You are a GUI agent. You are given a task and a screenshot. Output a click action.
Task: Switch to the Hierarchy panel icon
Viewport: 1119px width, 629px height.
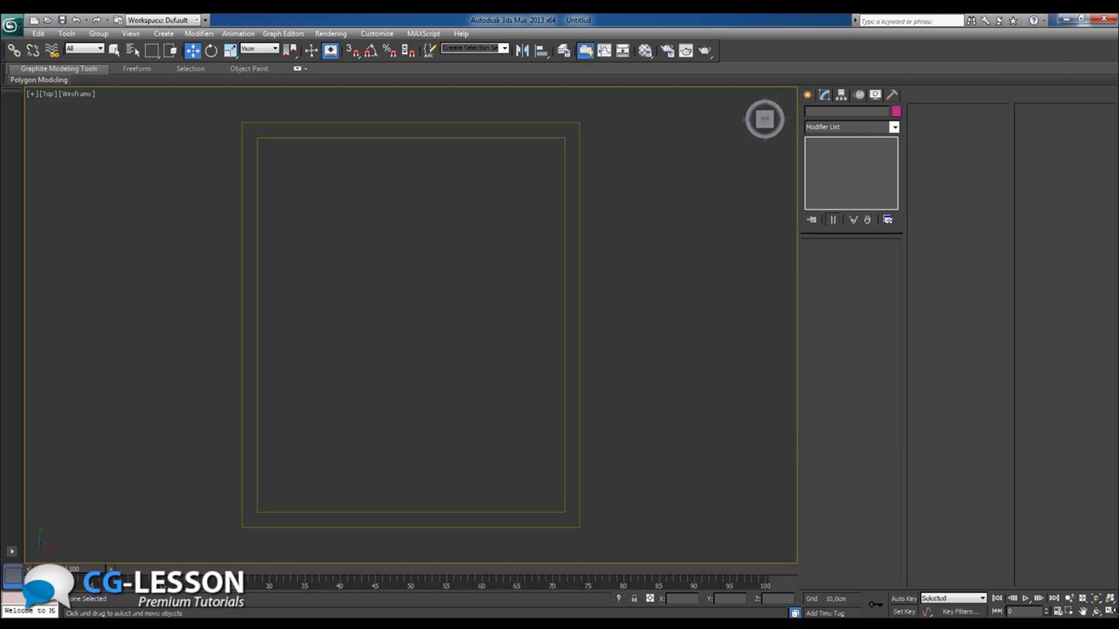click(841, 95)
